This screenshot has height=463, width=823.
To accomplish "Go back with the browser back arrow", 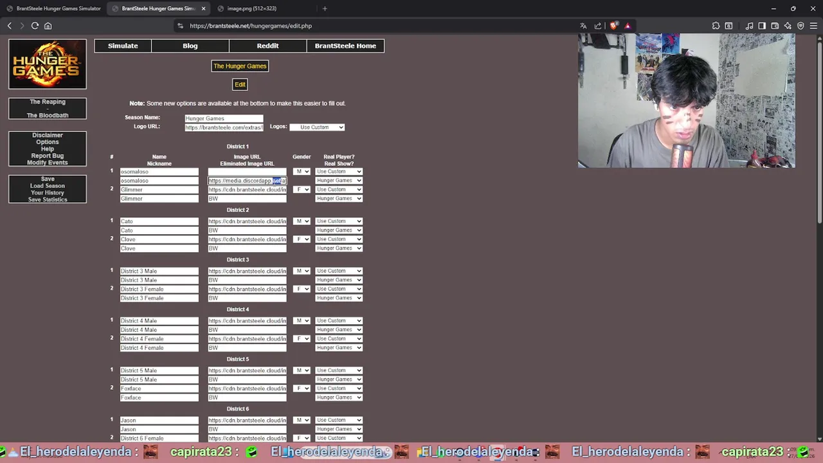I will pos(10,26).
